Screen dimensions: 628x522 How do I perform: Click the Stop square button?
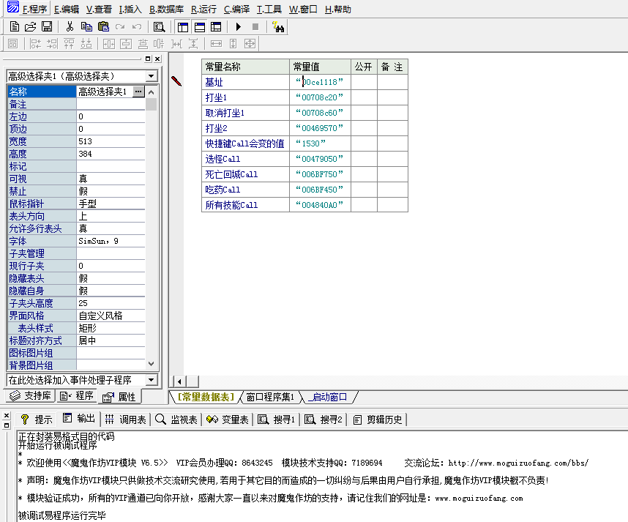[255, 27]
